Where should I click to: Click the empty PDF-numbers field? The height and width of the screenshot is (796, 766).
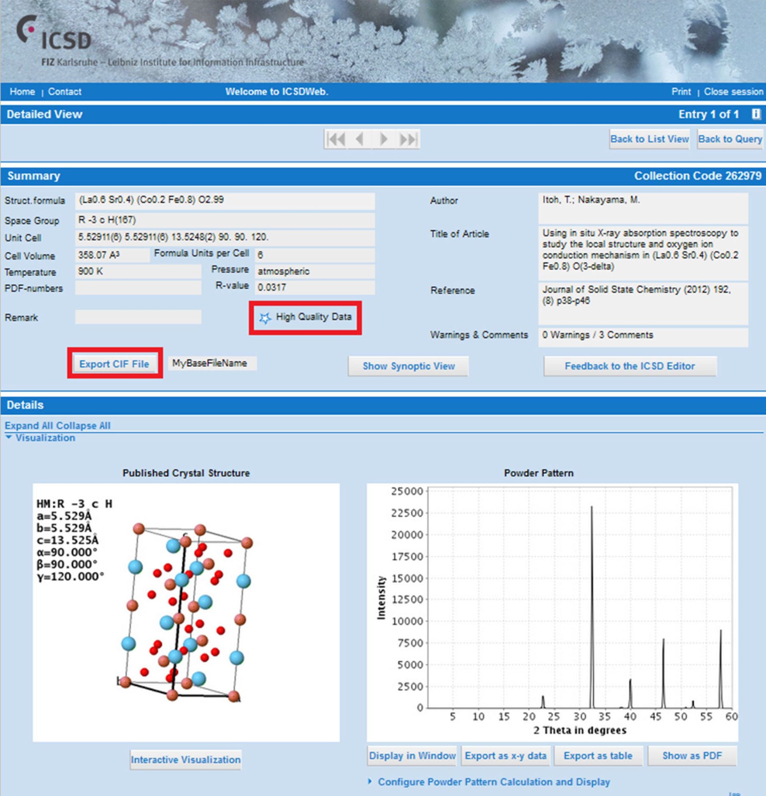point(138,288)
